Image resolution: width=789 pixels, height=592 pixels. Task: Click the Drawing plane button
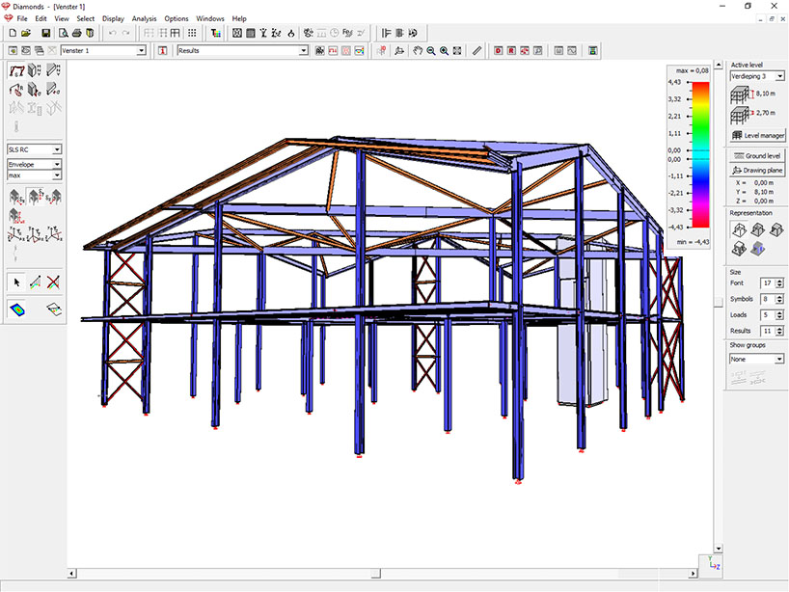[757, 170]
